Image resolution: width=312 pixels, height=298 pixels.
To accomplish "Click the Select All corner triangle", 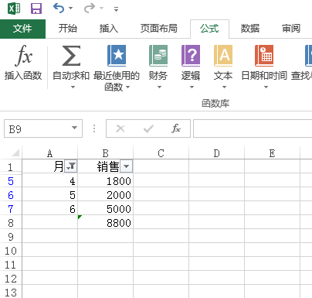I will 15,152.
